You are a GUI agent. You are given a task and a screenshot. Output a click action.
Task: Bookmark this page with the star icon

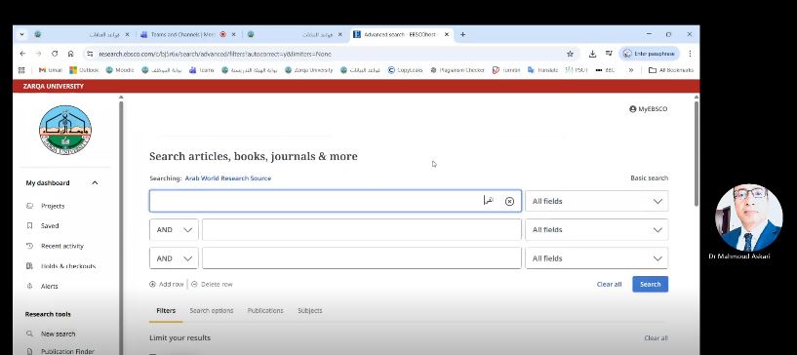(x=570, y=54)
